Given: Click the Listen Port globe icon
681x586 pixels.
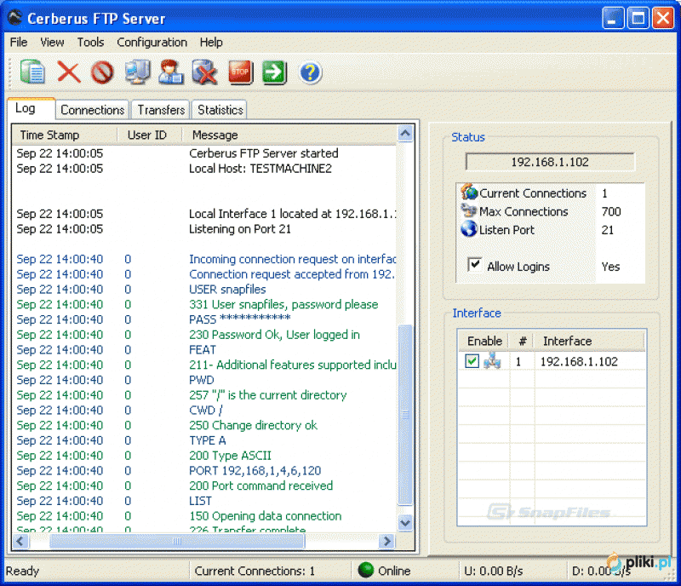Looking at the screenshot, I should click(x=469, y=228).
